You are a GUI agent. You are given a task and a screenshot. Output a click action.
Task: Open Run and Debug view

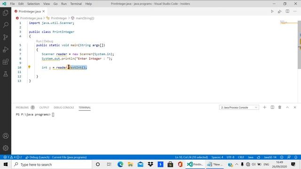point(6,49)
